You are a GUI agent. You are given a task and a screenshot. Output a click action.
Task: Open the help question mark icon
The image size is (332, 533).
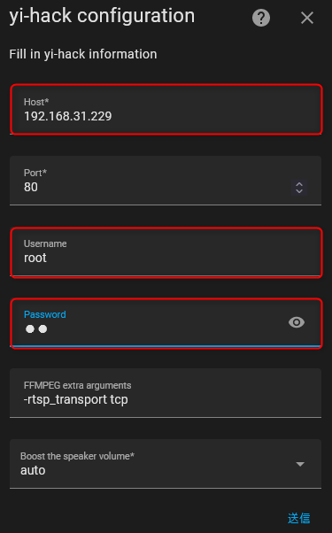coord(261,18)
